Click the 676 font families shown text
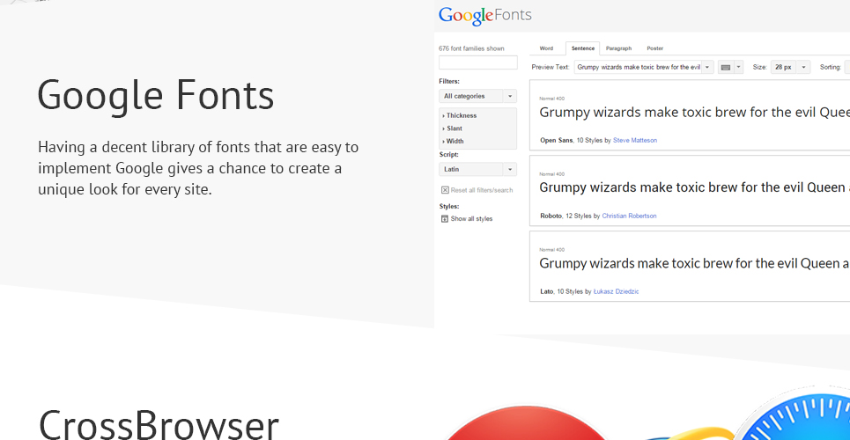 pyautogui.click(x=471, y=48)
